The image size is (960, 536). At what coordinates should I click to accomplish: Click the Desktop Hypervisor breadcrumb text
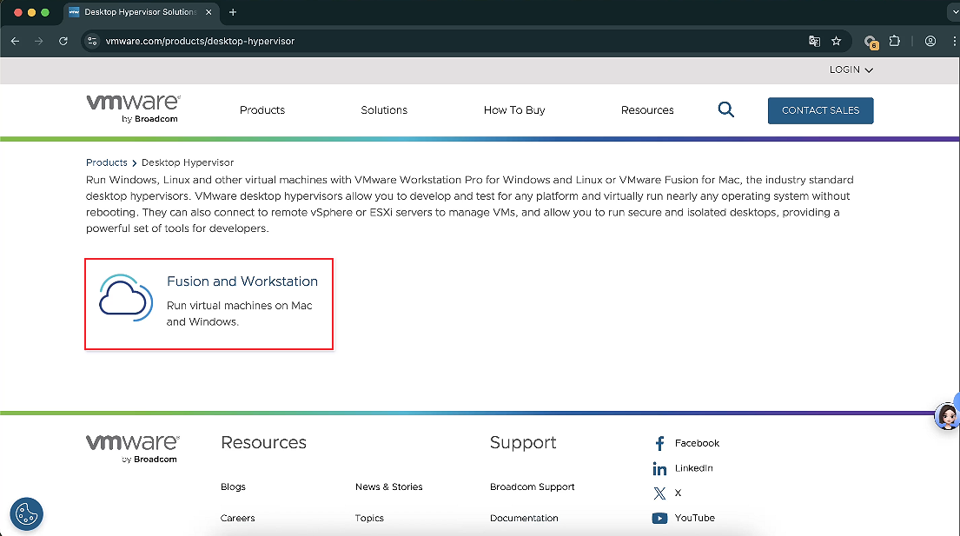point(188,162)
